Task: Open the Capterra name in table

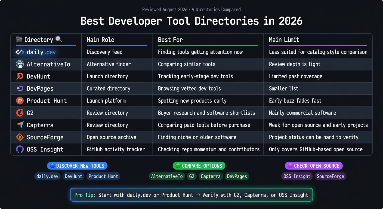Action: pos(40,125)
